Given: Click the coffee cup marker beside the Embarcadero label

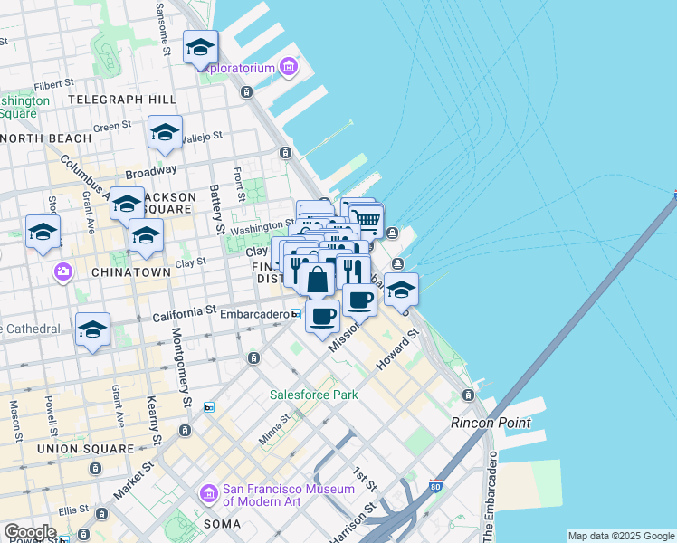Looking at the screenshot, I should point(322,318).
